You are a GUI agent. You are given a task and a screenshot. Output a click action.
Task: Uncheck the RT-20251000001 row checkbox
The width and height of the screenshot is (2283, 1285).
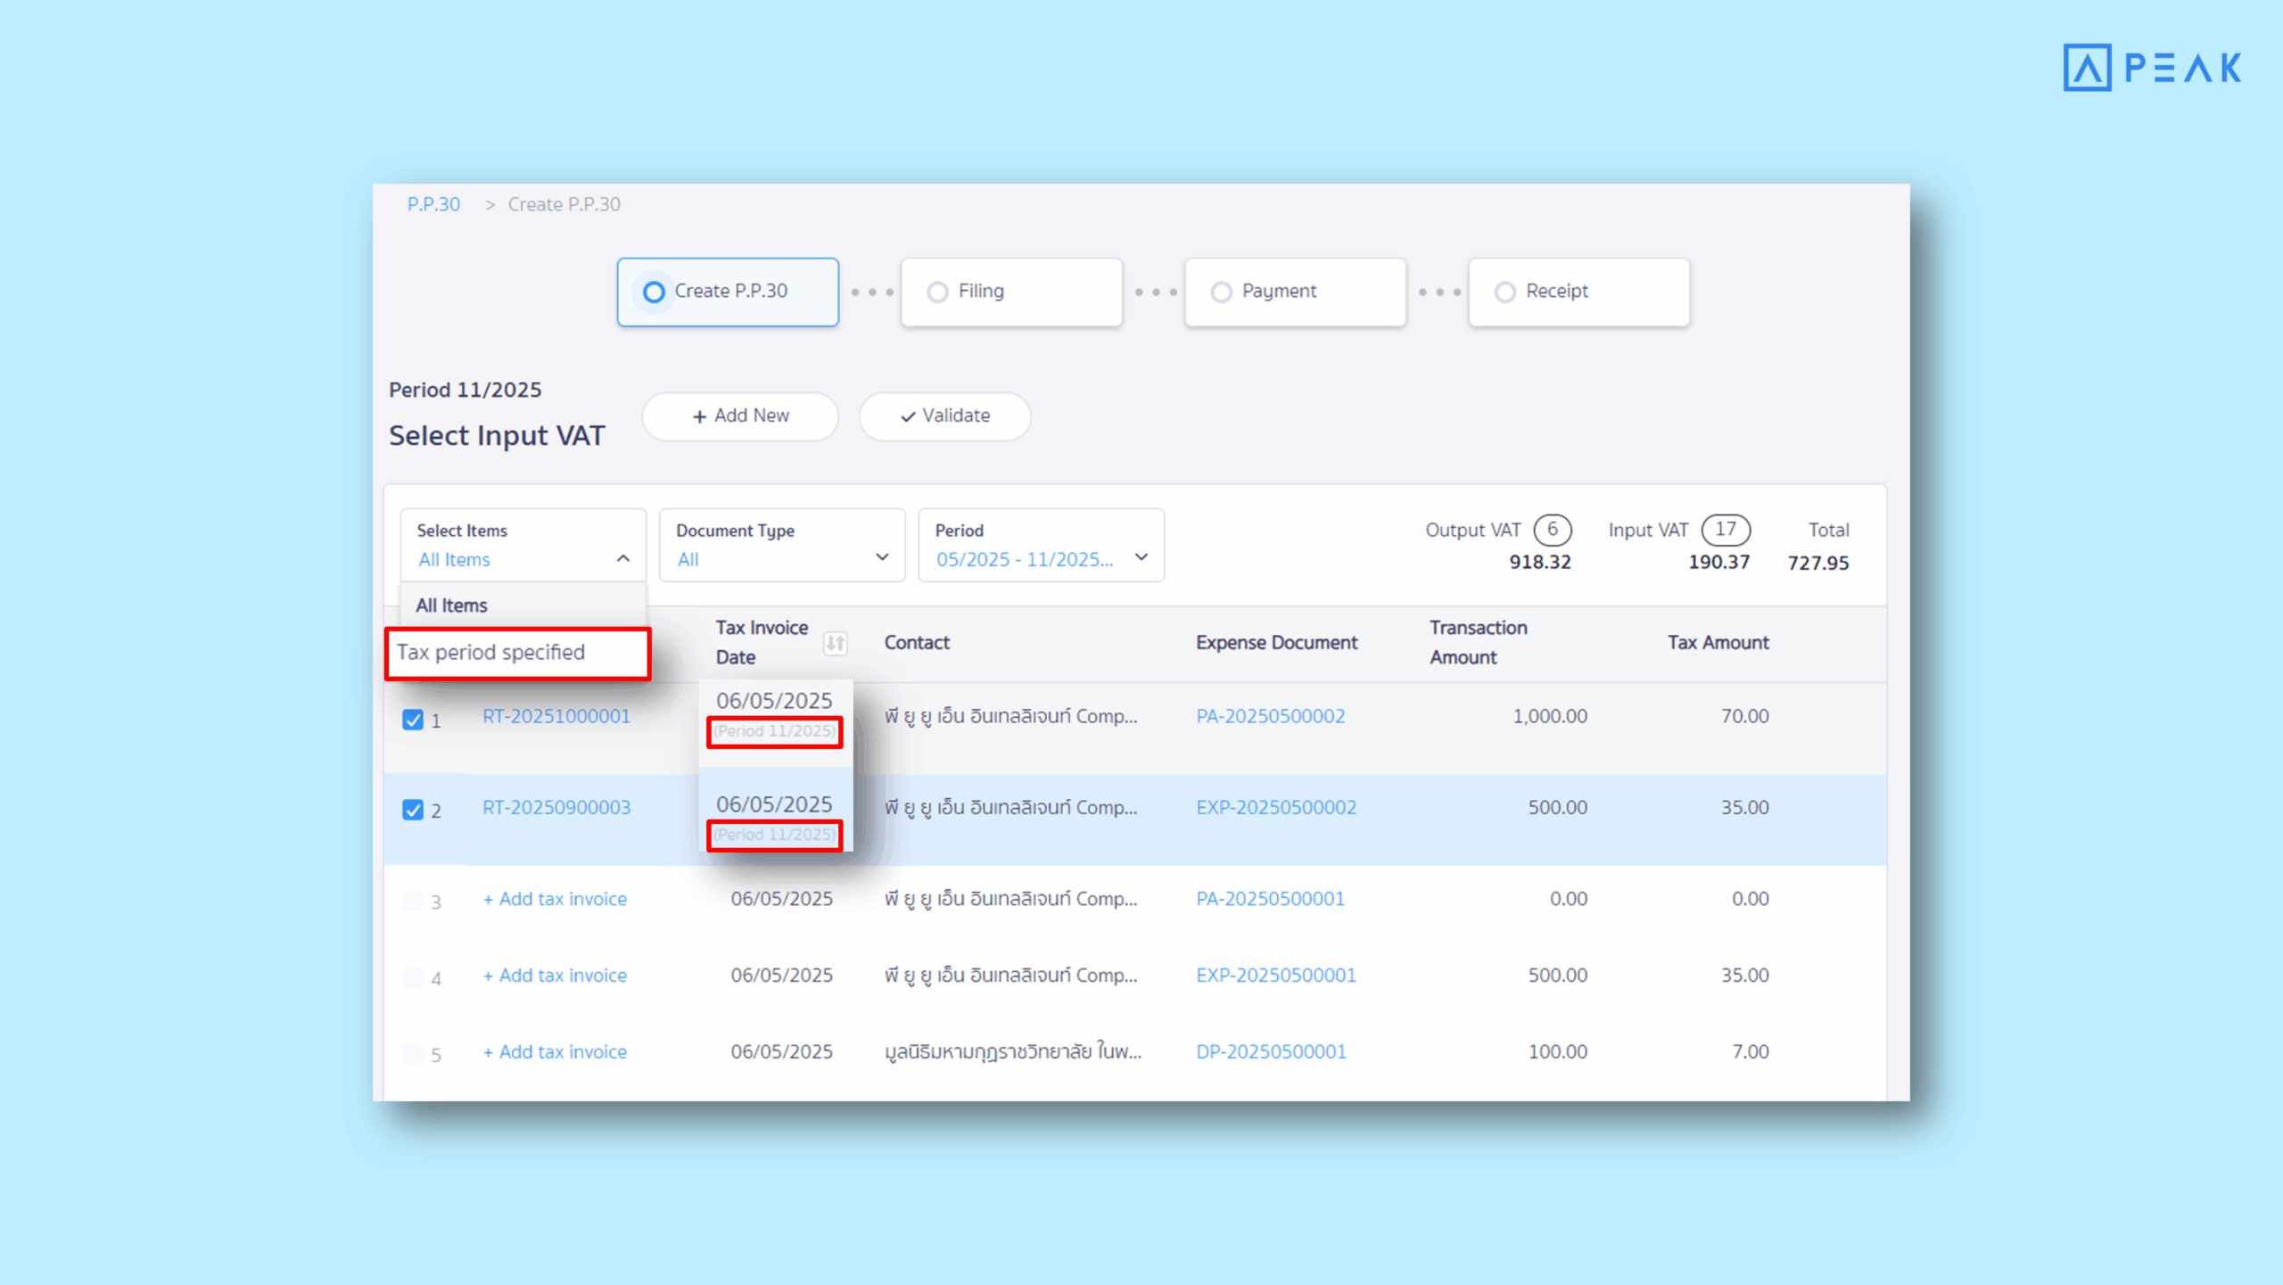coord(413,720)
